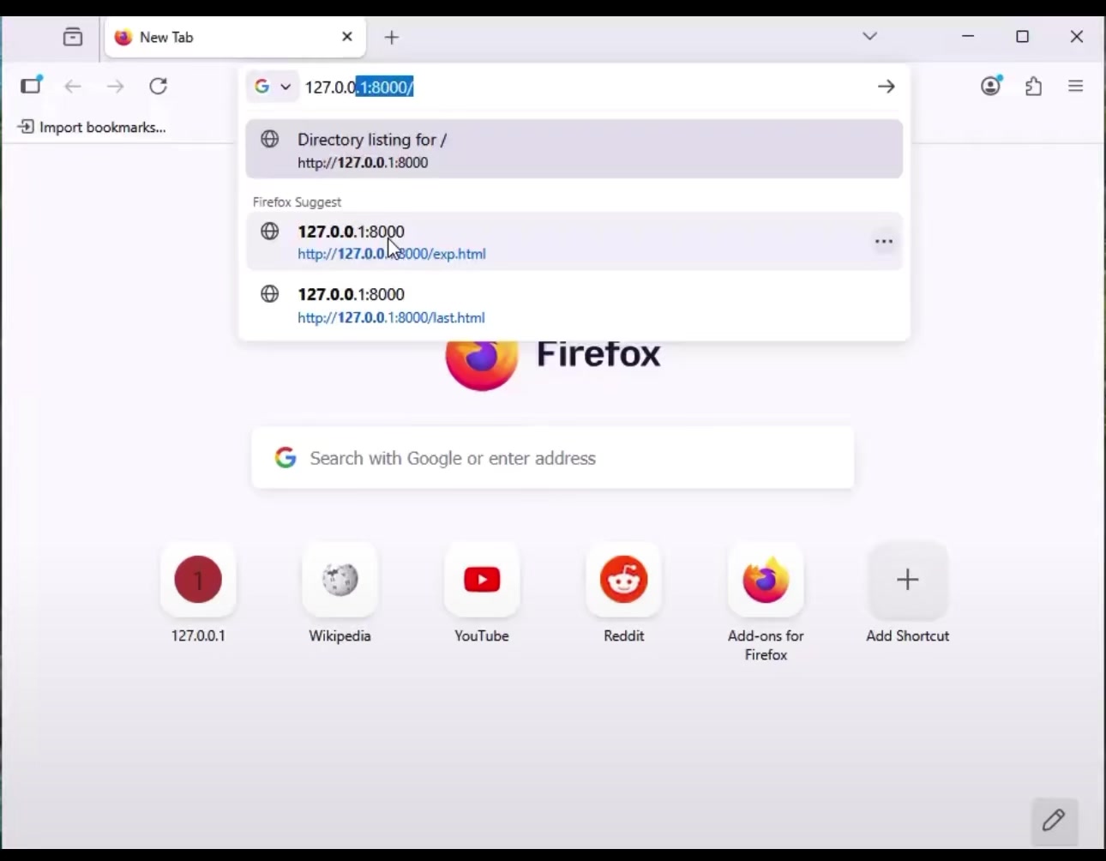The image size is (1106, 861).
Task: Click the globe icon beside Directory listing
Action: (x=270, y=139)
